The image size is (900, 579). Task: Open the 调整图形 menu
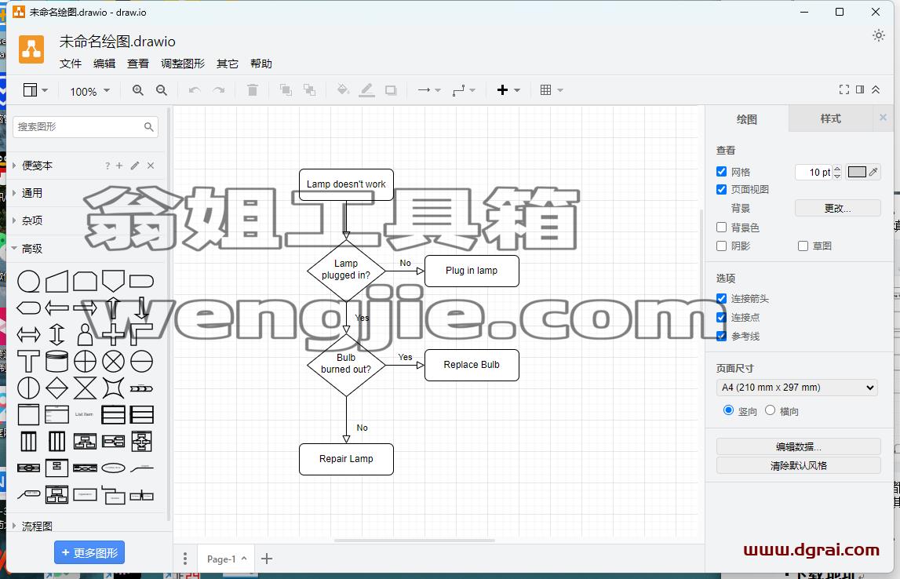point(183,64)
